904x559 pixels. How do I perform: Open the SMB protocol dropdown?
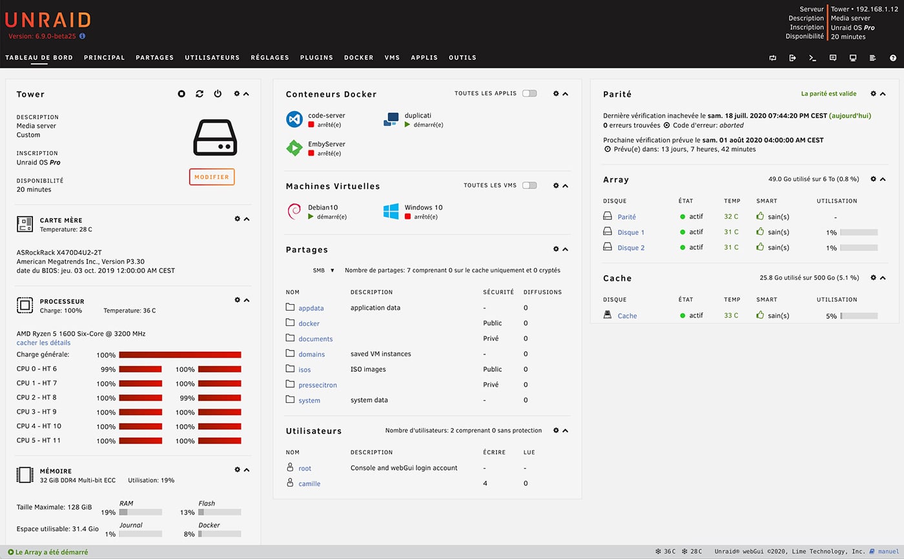click(324, 270)
